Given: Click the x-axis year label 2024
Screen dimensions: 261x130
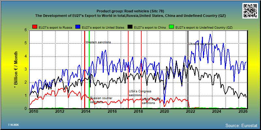Looking at the screenshot, I should (217, 111).
